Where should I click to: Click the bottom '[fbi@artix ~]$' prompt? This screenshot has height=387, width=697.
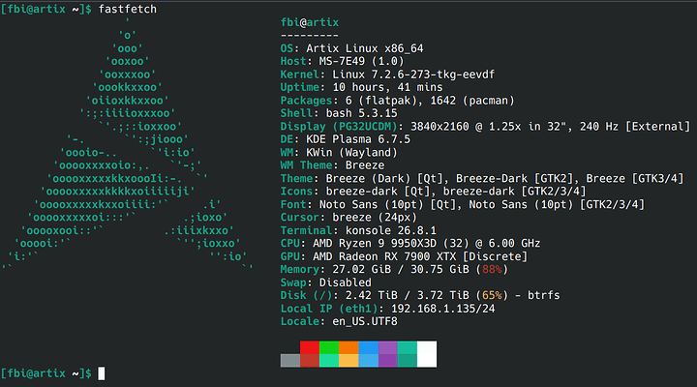(x=46, y=373)
